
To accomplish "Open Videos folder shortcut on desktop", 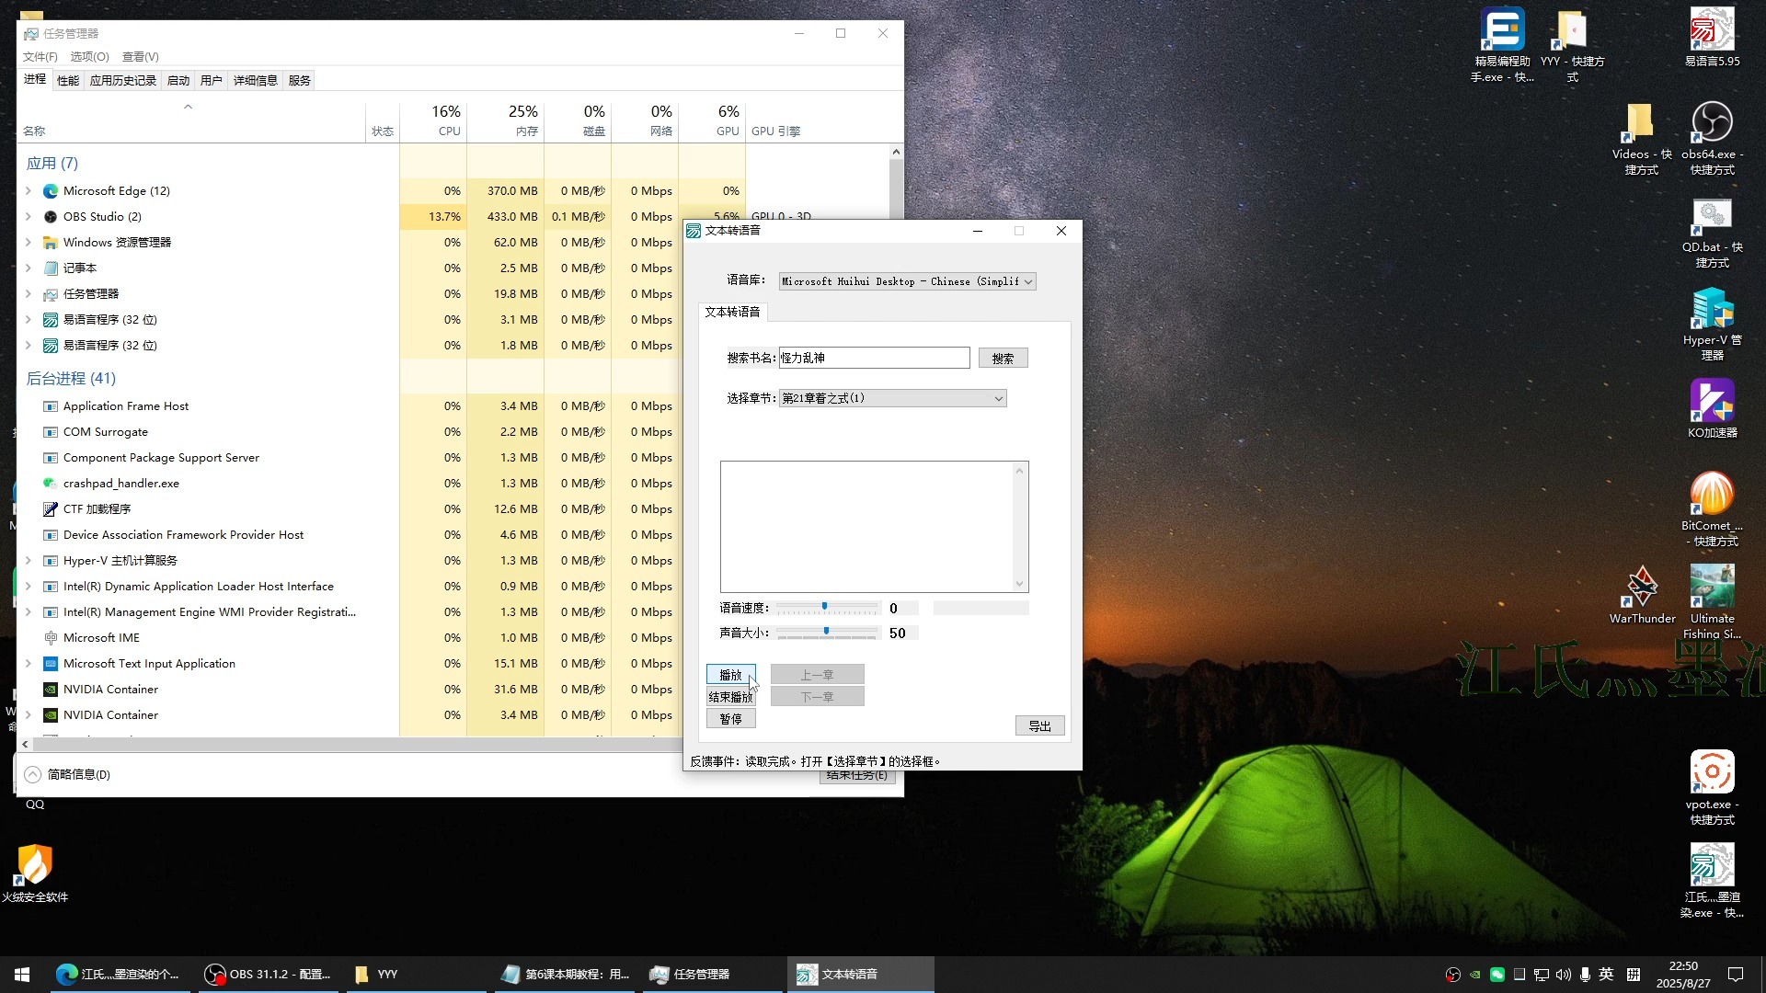I will click(x=1641, y=139).
